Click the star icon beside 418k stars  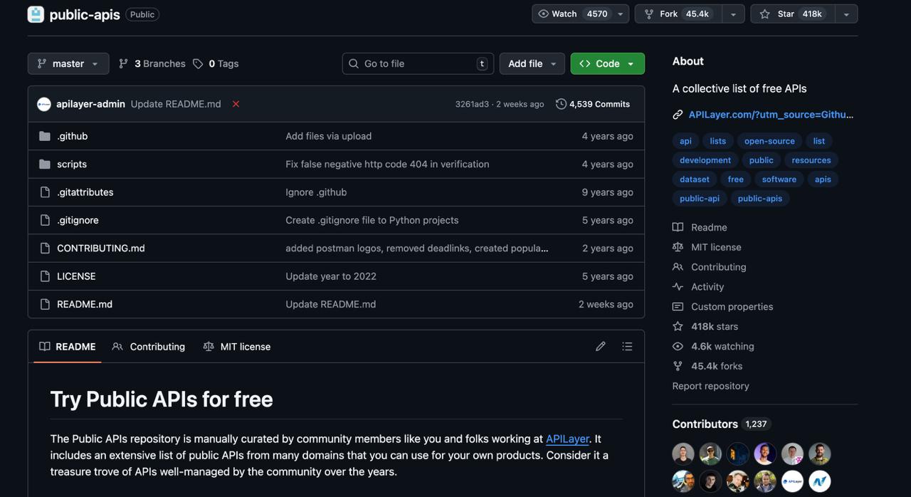[x=678, y=326]
